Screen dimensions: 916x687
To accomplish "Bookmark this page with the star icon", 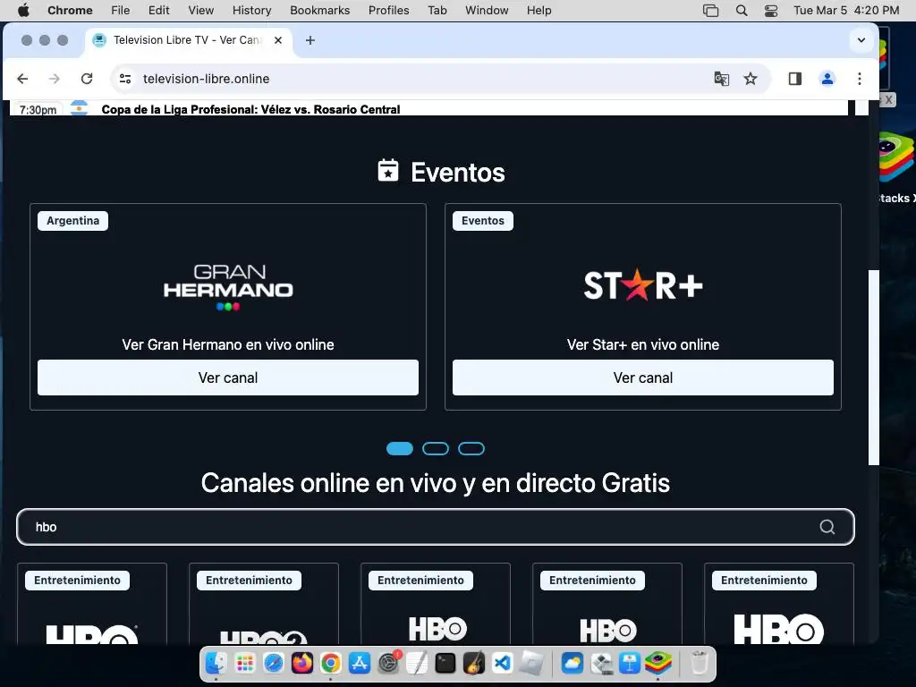I will coord(751,79).
